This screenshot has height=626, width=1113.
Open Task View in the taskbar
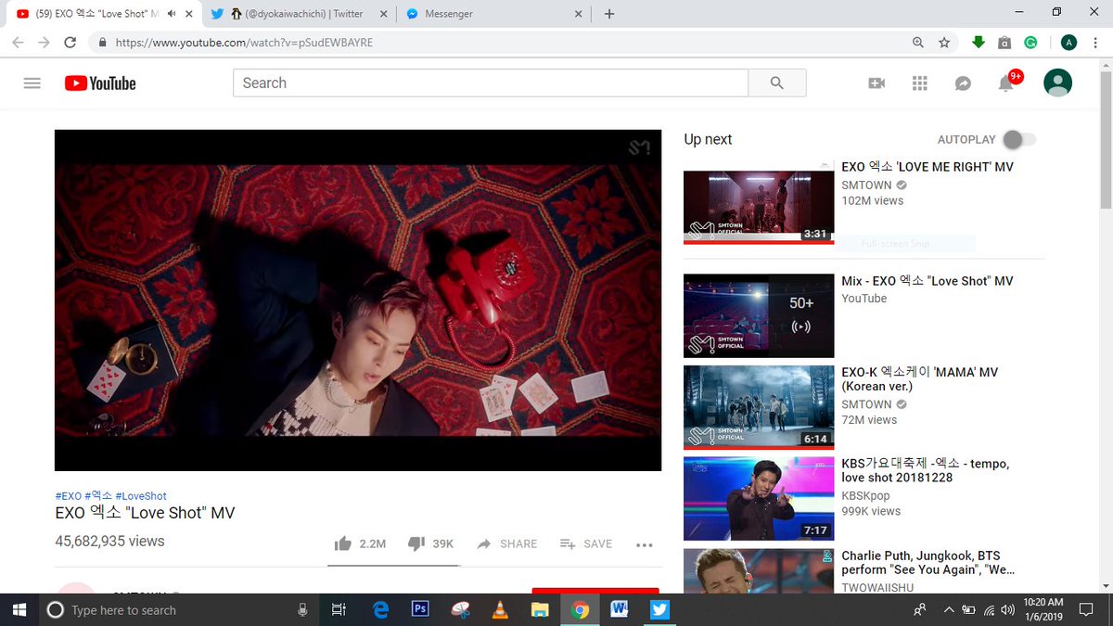pos(339,609)
